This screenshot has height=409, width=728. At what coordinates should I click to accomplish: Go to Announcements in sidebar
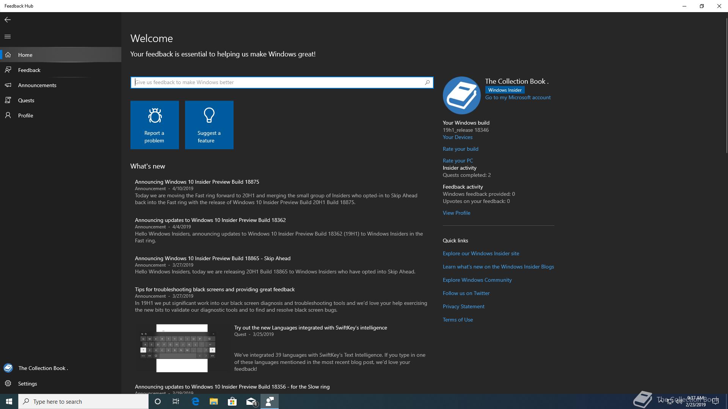pos(61,85)
